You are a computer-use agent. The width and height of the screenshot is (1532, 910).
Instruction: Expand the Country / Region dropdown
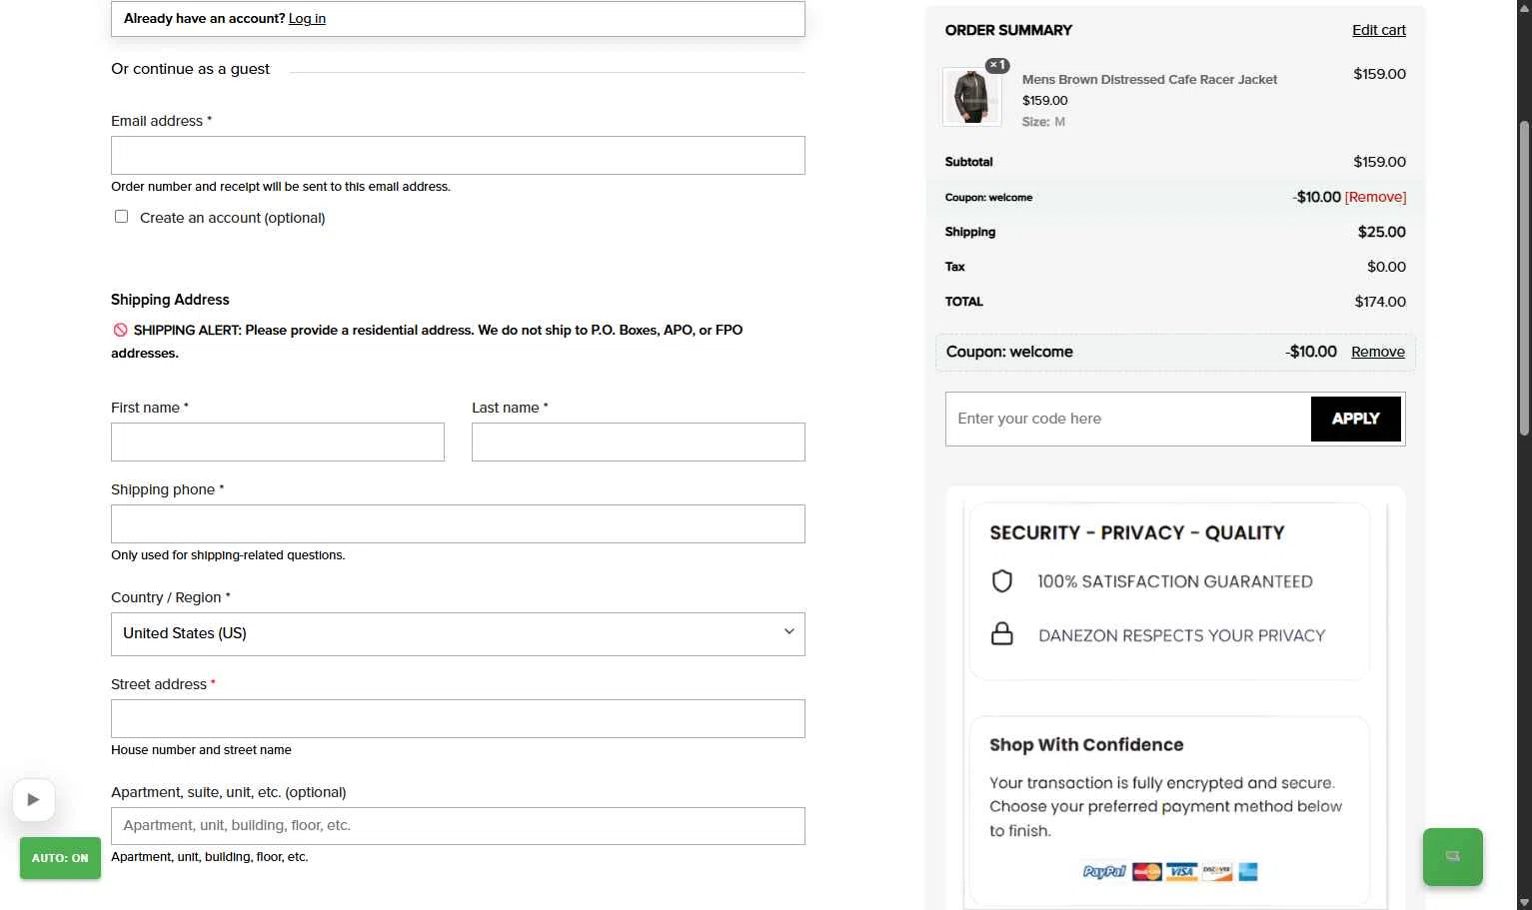tap(458, 634)
